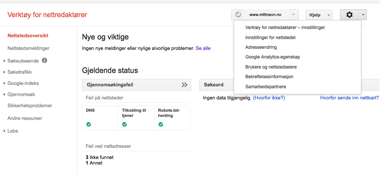Click the green checkmark under Robots.txt-henting
Viewport: 380px width, 175px height.
point(161,124)
